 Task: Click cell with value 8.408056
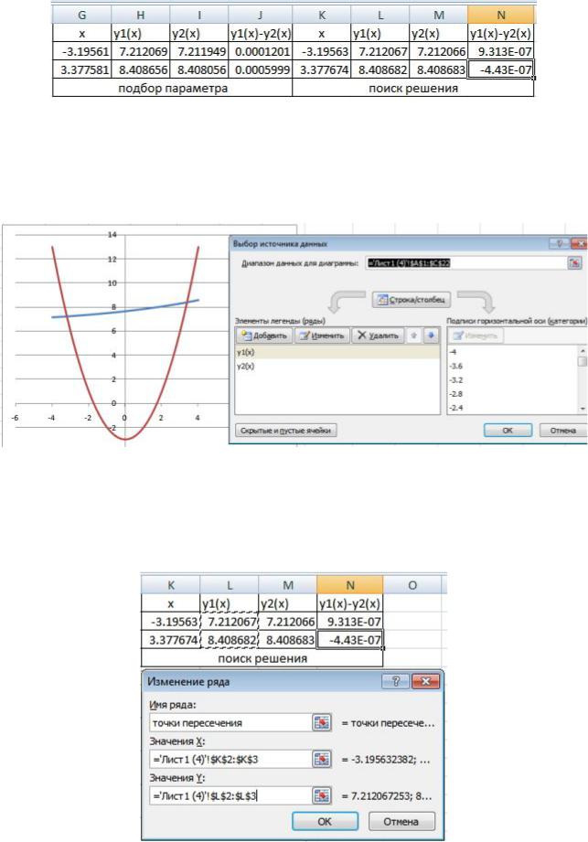point(198,69)
